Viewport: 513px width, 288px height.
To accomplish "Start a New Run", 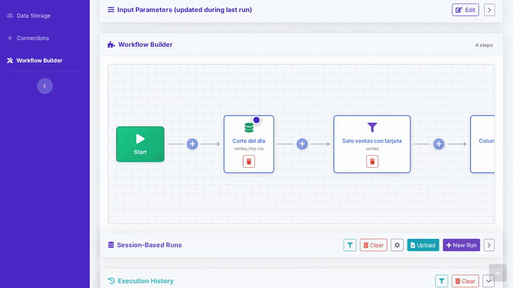I will pos(461,245).
